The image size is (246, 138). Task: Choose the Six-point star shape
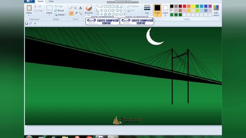tap(109, 14)
